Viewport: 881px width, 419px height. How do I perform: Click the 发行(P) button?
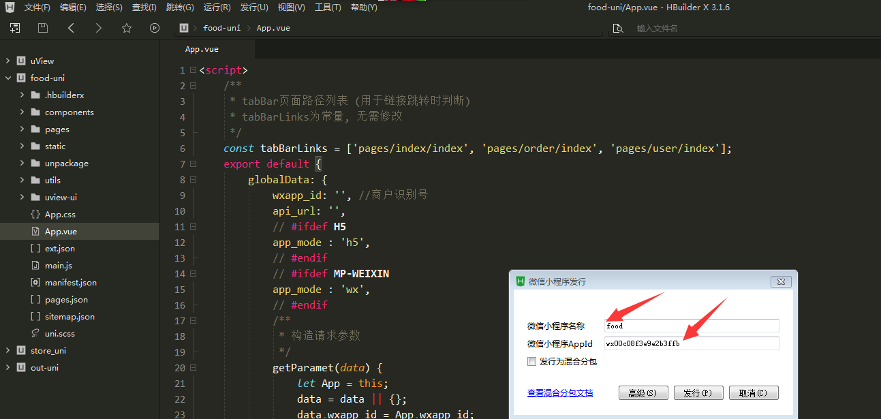pyautogui.click(x=698, y=393)
